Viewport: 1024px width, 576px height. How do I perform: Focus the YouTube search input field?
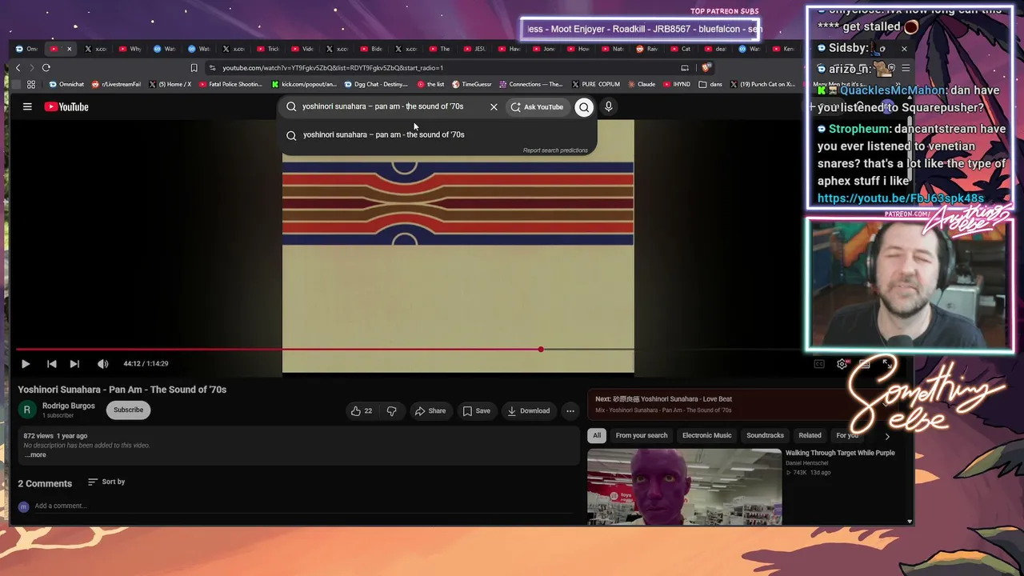(x=390, y=106)
